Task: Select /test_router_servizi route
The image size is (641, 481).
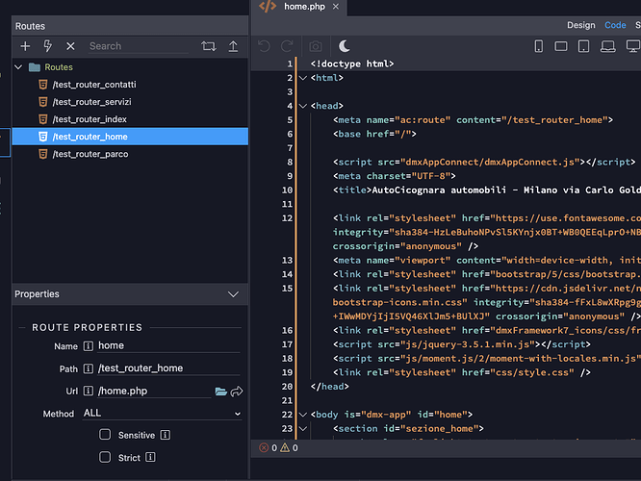Action: point(130,102)
